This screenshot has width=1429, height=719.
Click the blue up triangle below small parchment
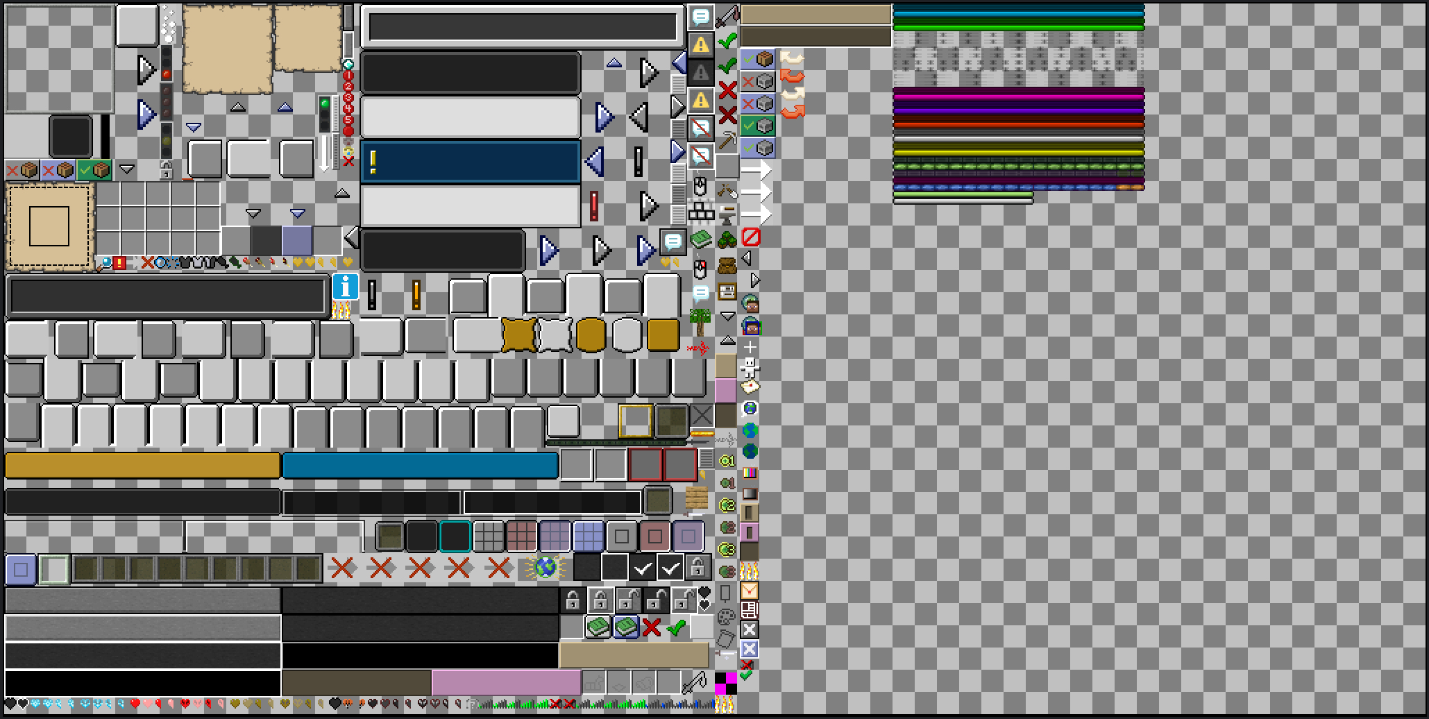point(285,107)
